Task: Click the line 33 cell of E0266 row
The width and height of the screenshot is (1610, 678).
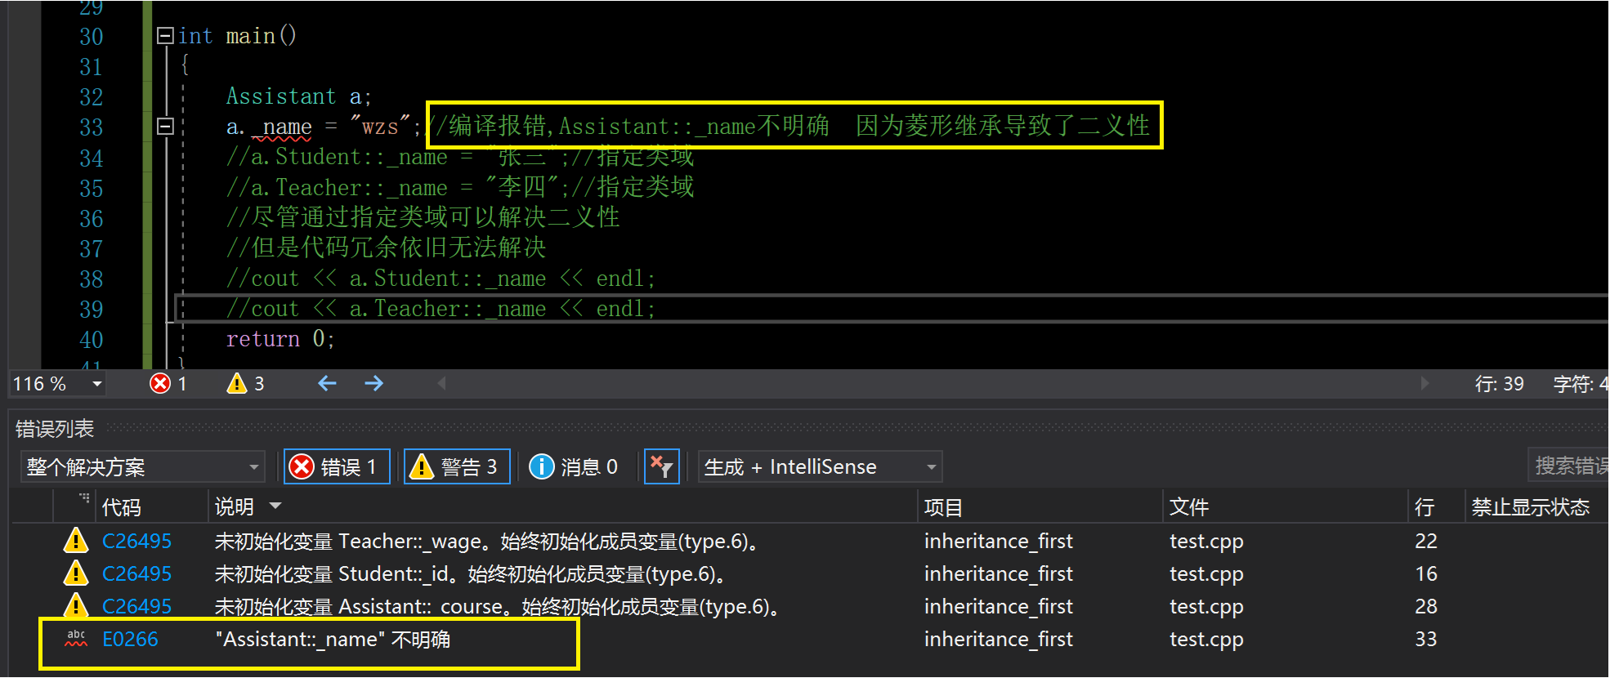Action: click(1426, 640)
